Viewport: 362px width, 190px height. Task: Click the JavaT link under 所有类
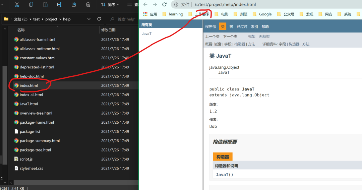146,34
